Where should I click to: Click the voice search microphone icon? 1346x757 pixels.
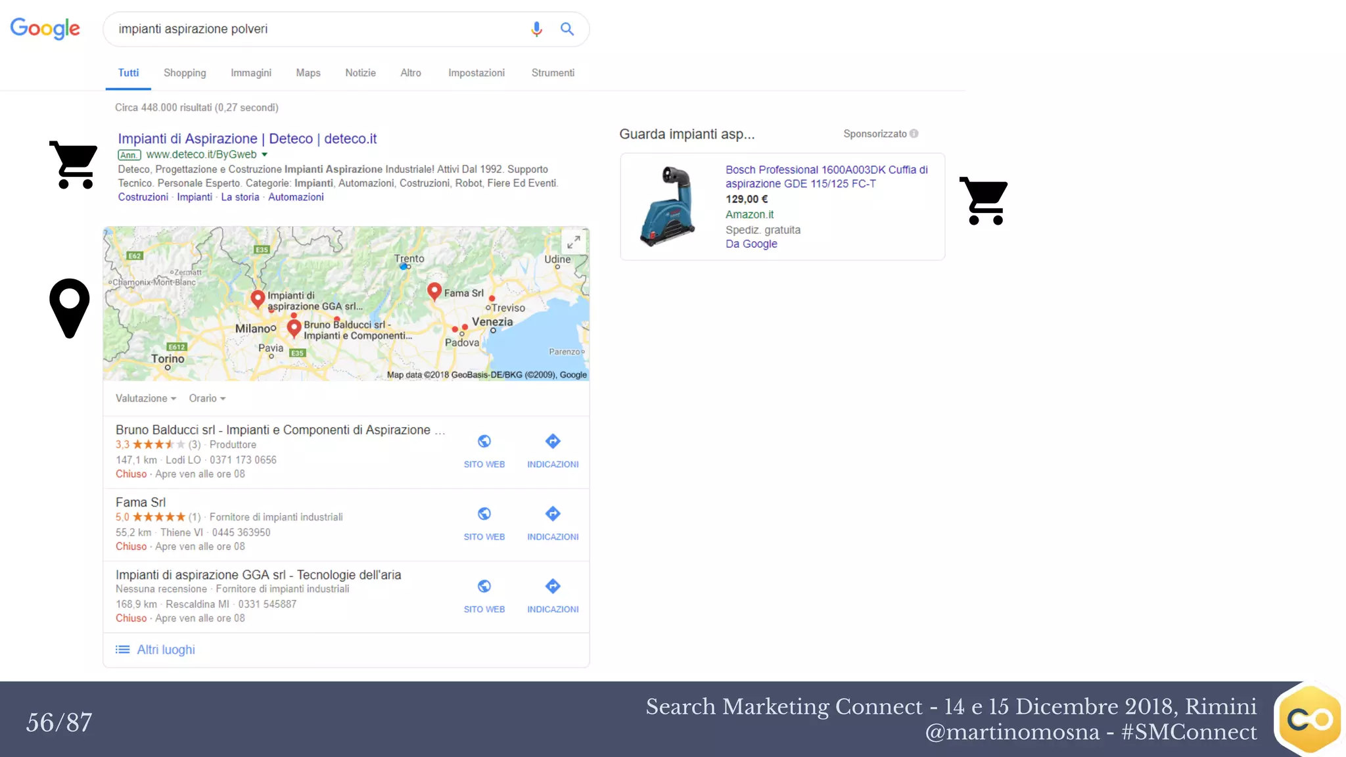[x=536, y=29]
